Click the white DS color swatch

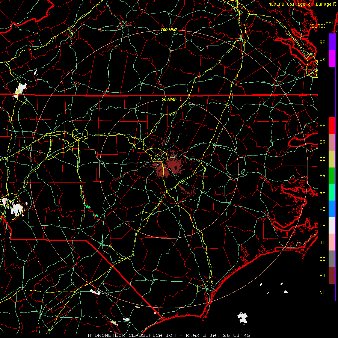(332, 225)
